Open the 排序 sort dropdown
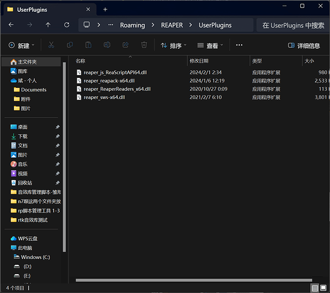The width and height of the screenshot is (330, 293). (173, 46)
